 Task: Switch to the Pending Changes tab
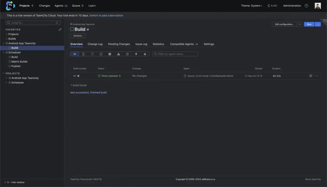119,44
